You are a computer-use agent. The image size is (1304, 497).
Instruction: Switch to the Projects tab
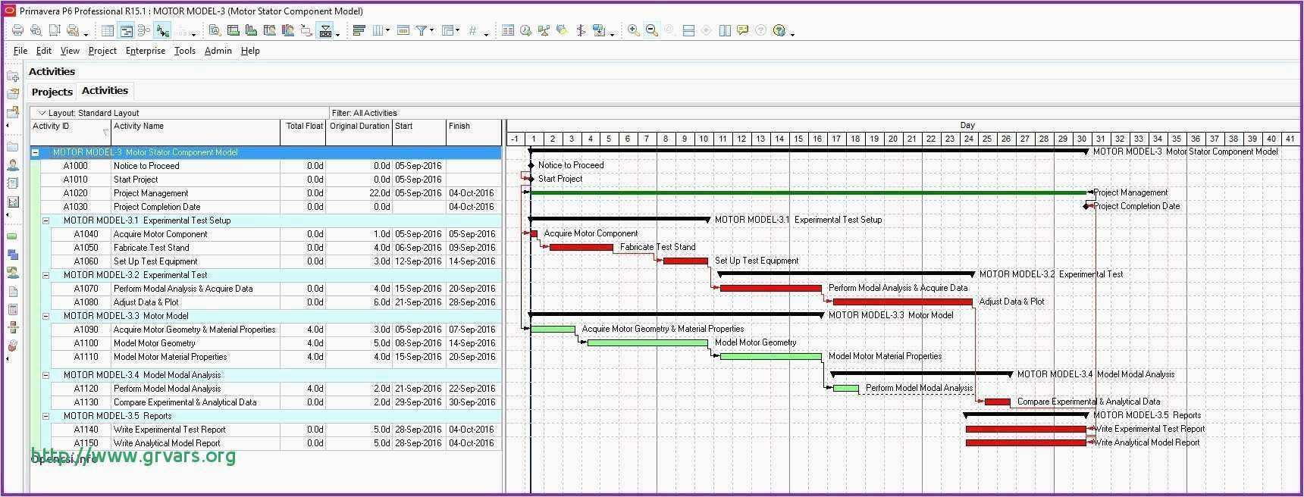tap(52, 92)
